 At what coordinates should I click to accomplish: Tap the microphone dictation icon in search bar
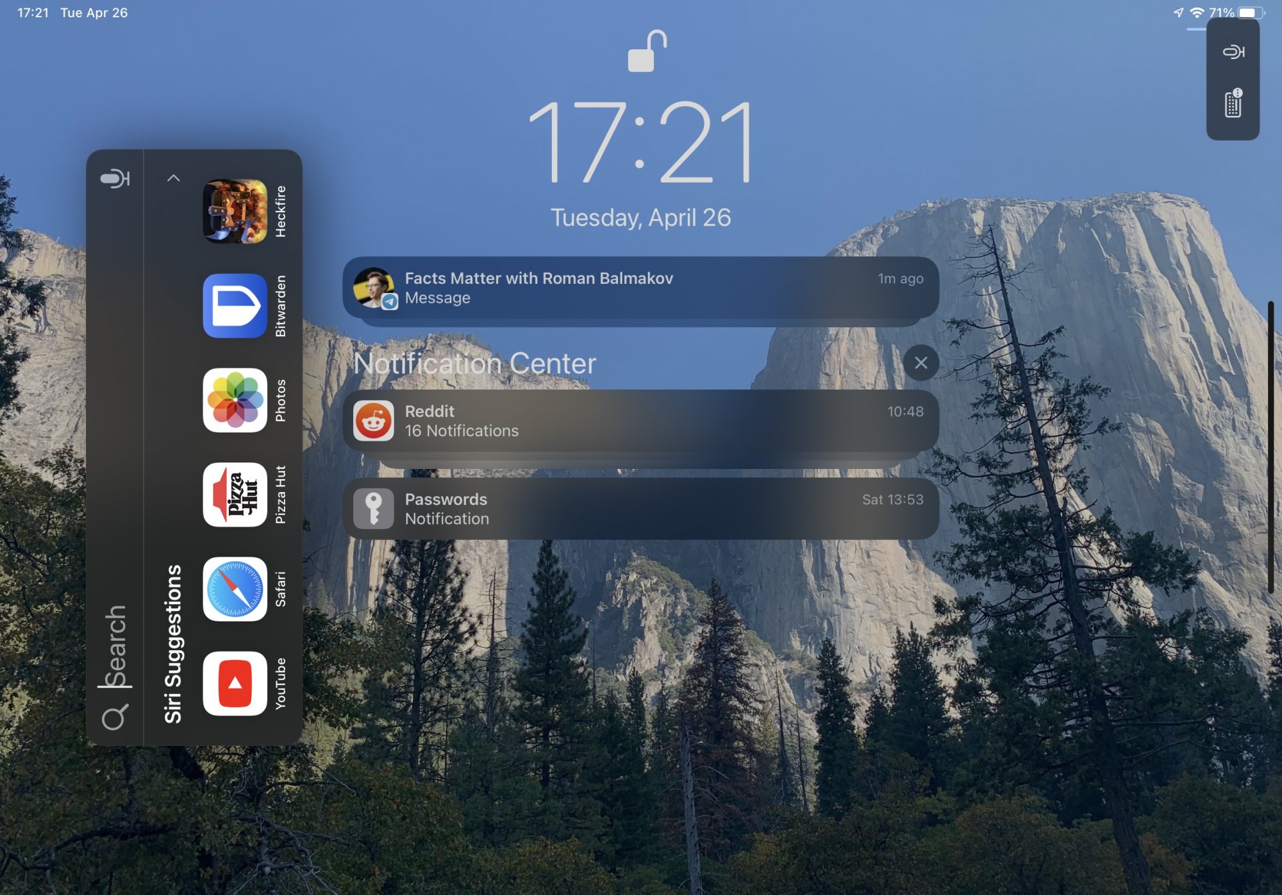(x=115, y=178)
